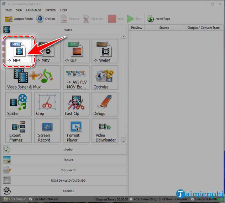Select the -> MP4 conversion tile
Viewport: 225px width, 203px height.
(x=19, y=51)
